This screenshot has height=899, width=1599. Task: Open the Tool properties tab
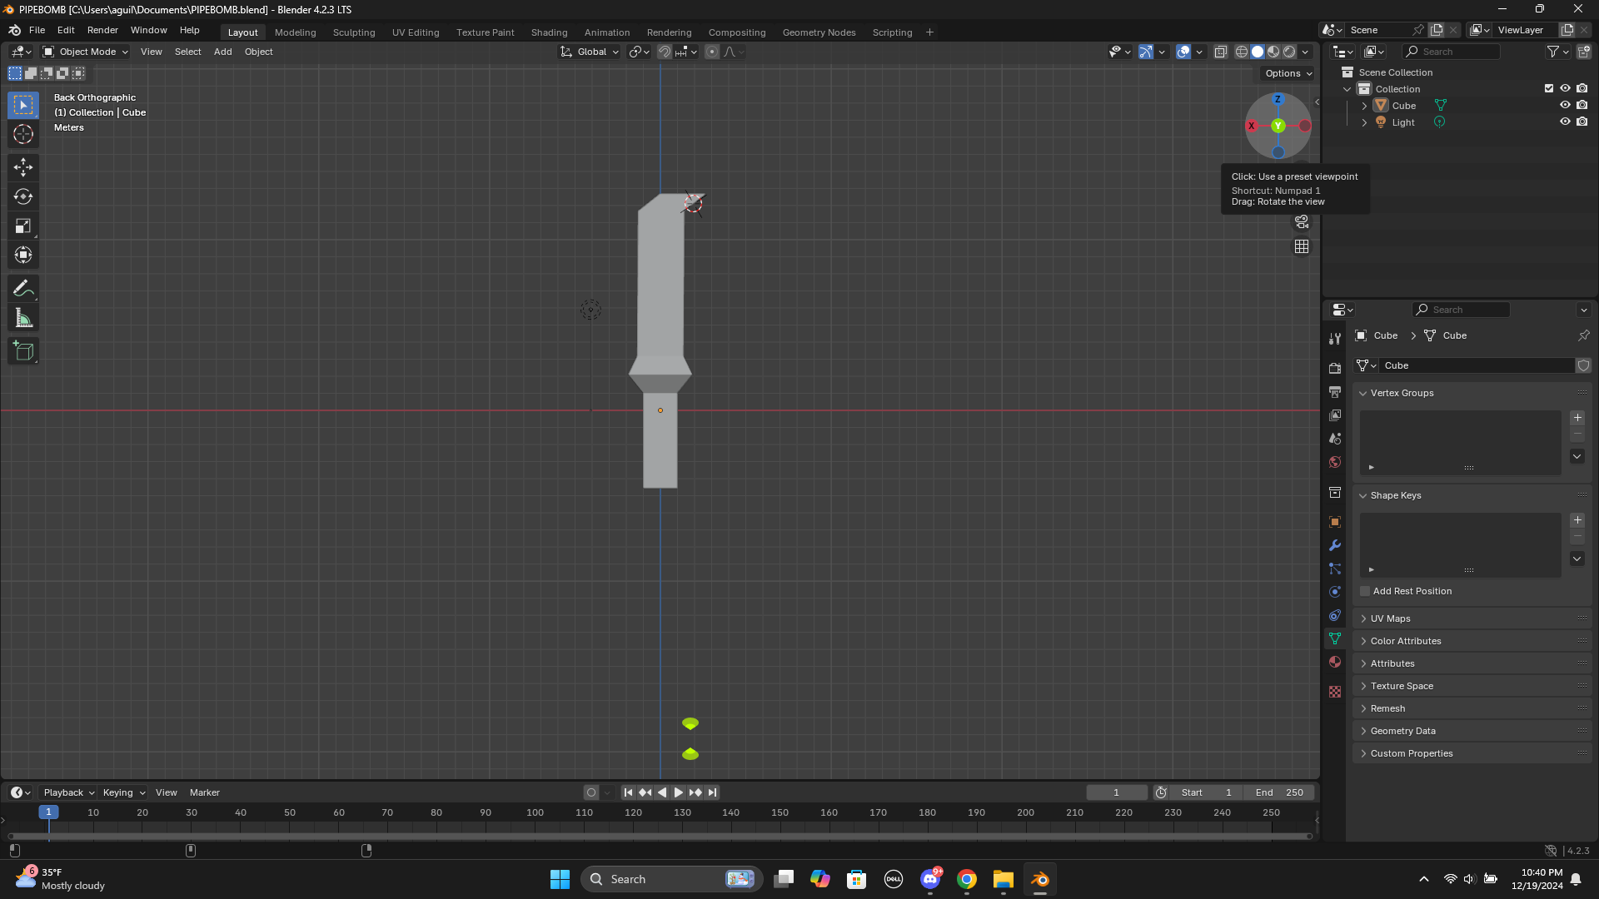tap(1335, 338)
